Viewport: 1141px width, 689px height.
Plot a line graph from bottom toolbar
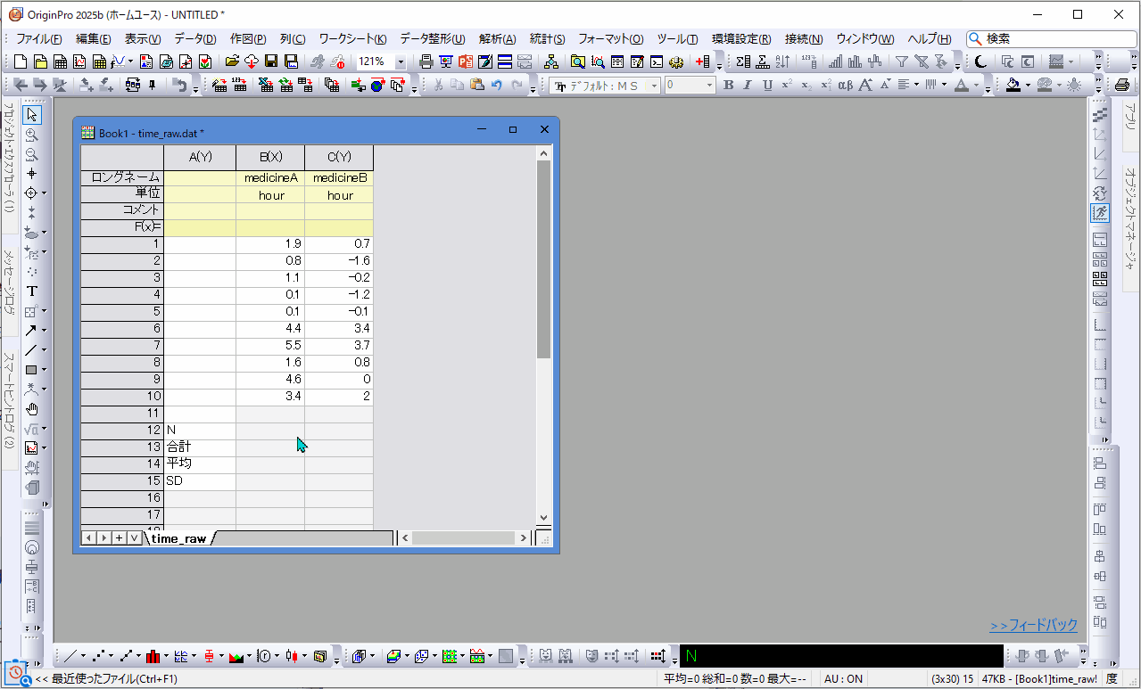70,656
